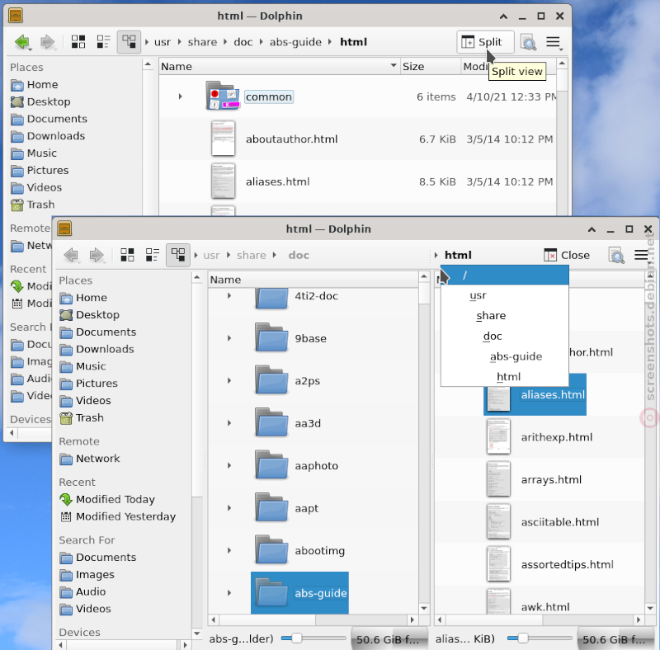Expand the selected abs-guide folder tree arrow
Screen dimensions: 660x650
[229, 593]
